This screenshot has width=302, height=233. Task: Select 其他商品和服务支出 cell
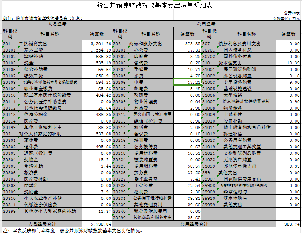(x=151, y=218)
